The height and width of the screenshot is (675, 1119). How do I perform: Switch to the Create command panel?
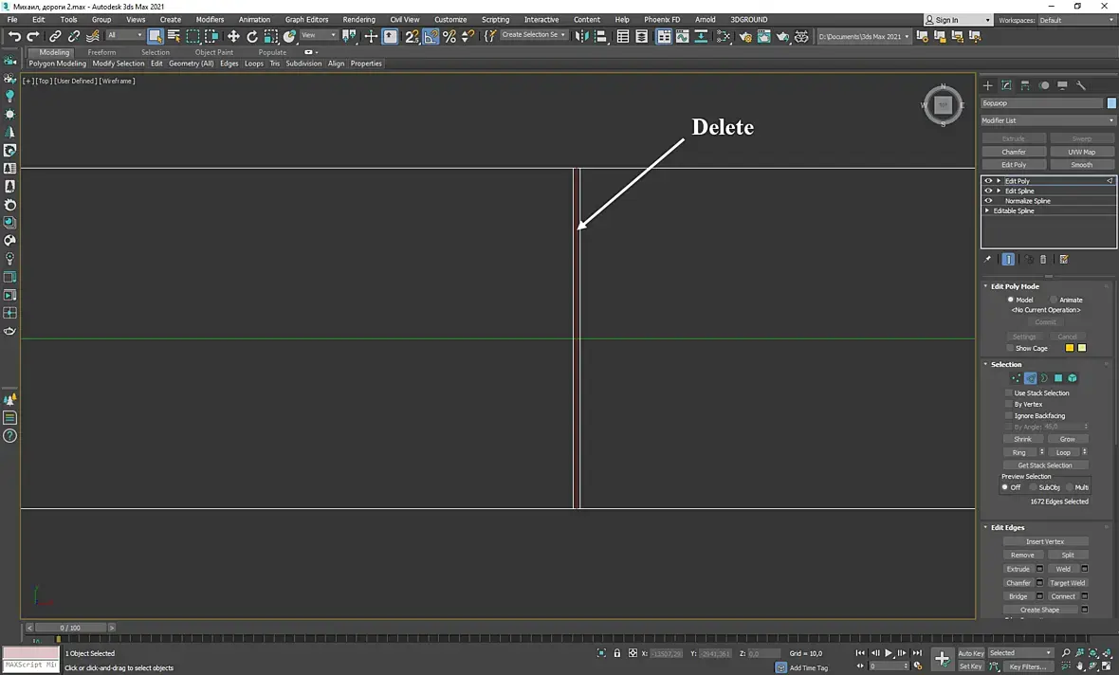pyautogui.click(x=988, y=85)
